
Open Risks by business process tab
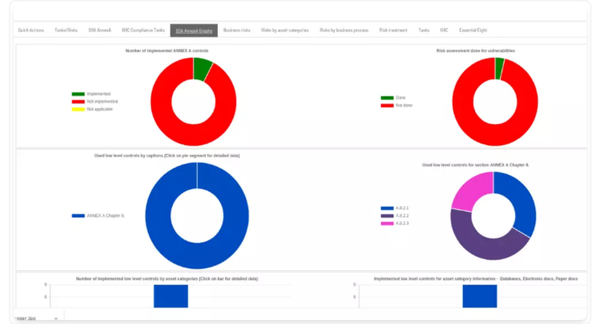pyautogui.click(x=344, y=30)
